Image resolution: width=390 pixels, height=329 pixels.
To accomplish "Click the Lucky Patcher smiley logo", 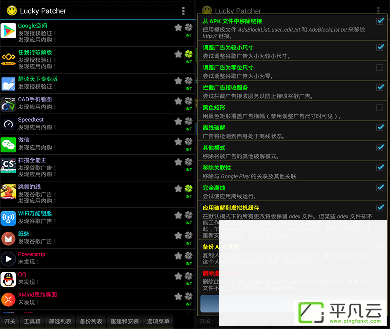I will [x=12, y=11].
